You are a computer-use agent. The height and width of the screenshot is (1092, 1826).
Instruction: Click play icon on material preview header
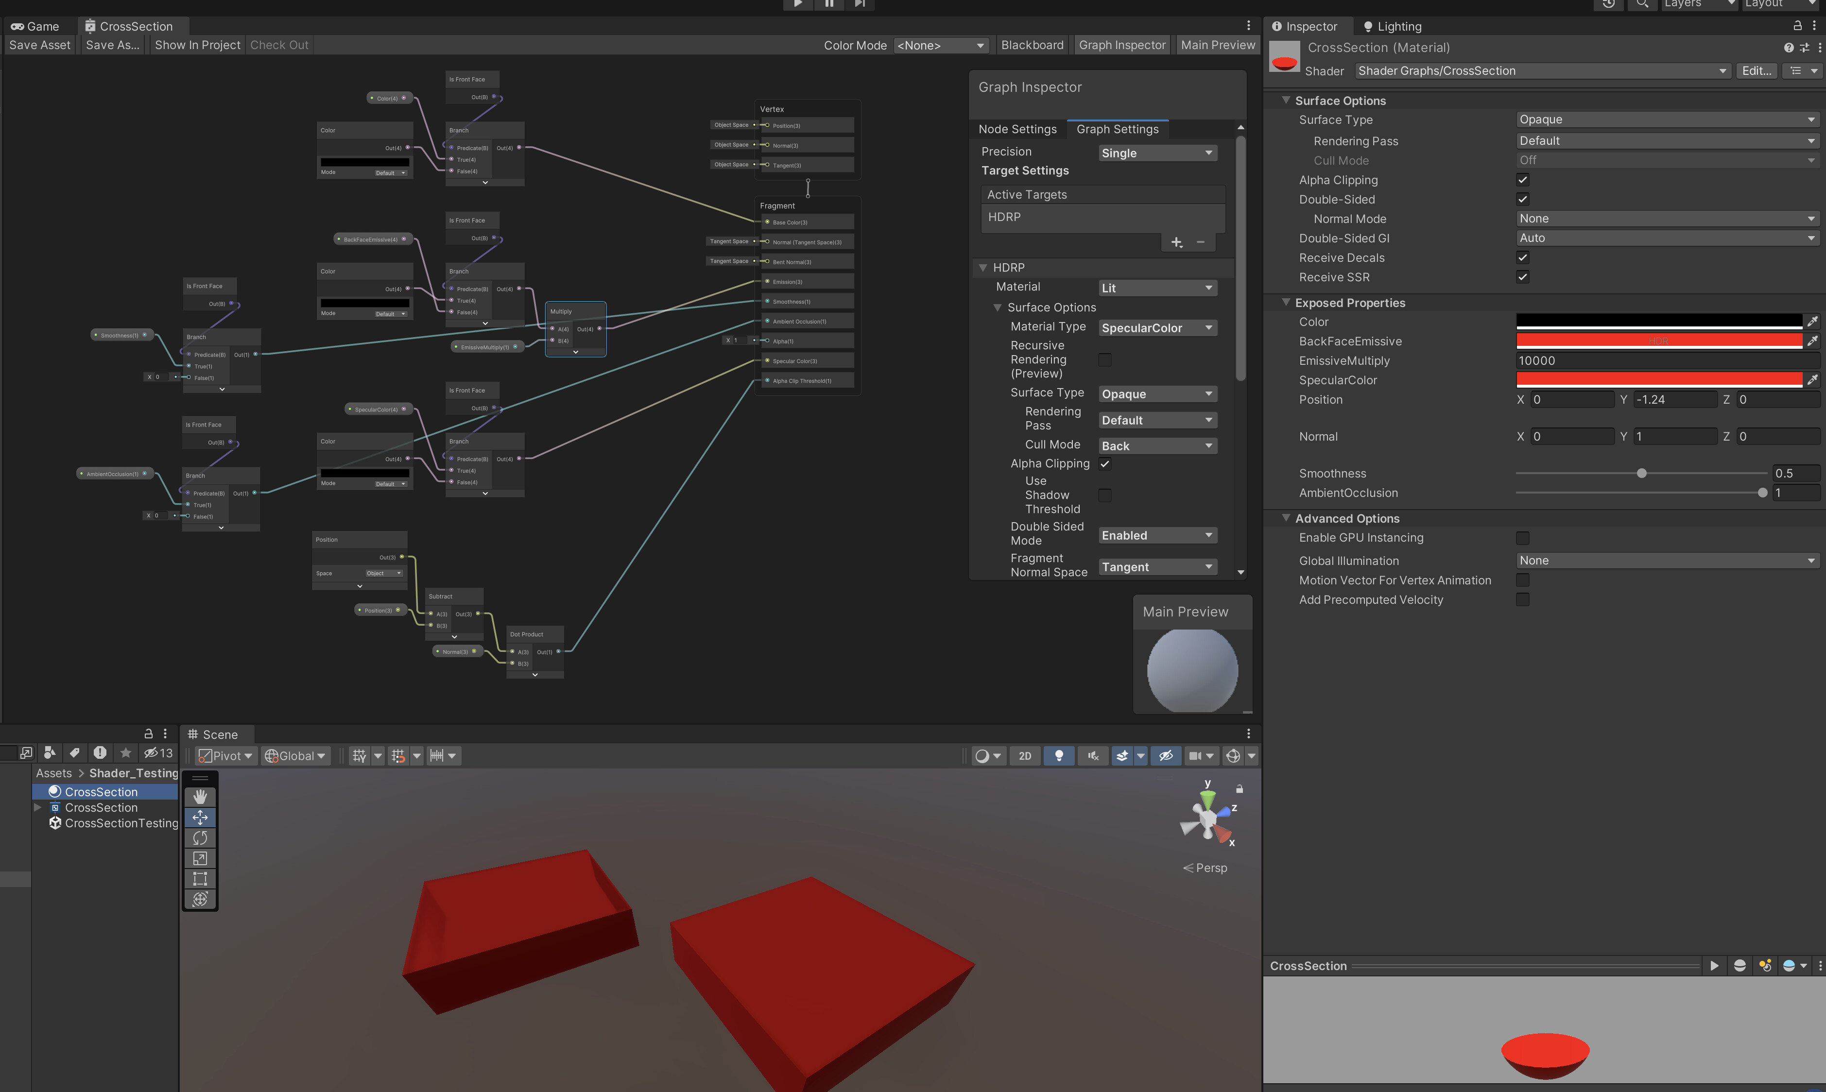coord(1714,965)
